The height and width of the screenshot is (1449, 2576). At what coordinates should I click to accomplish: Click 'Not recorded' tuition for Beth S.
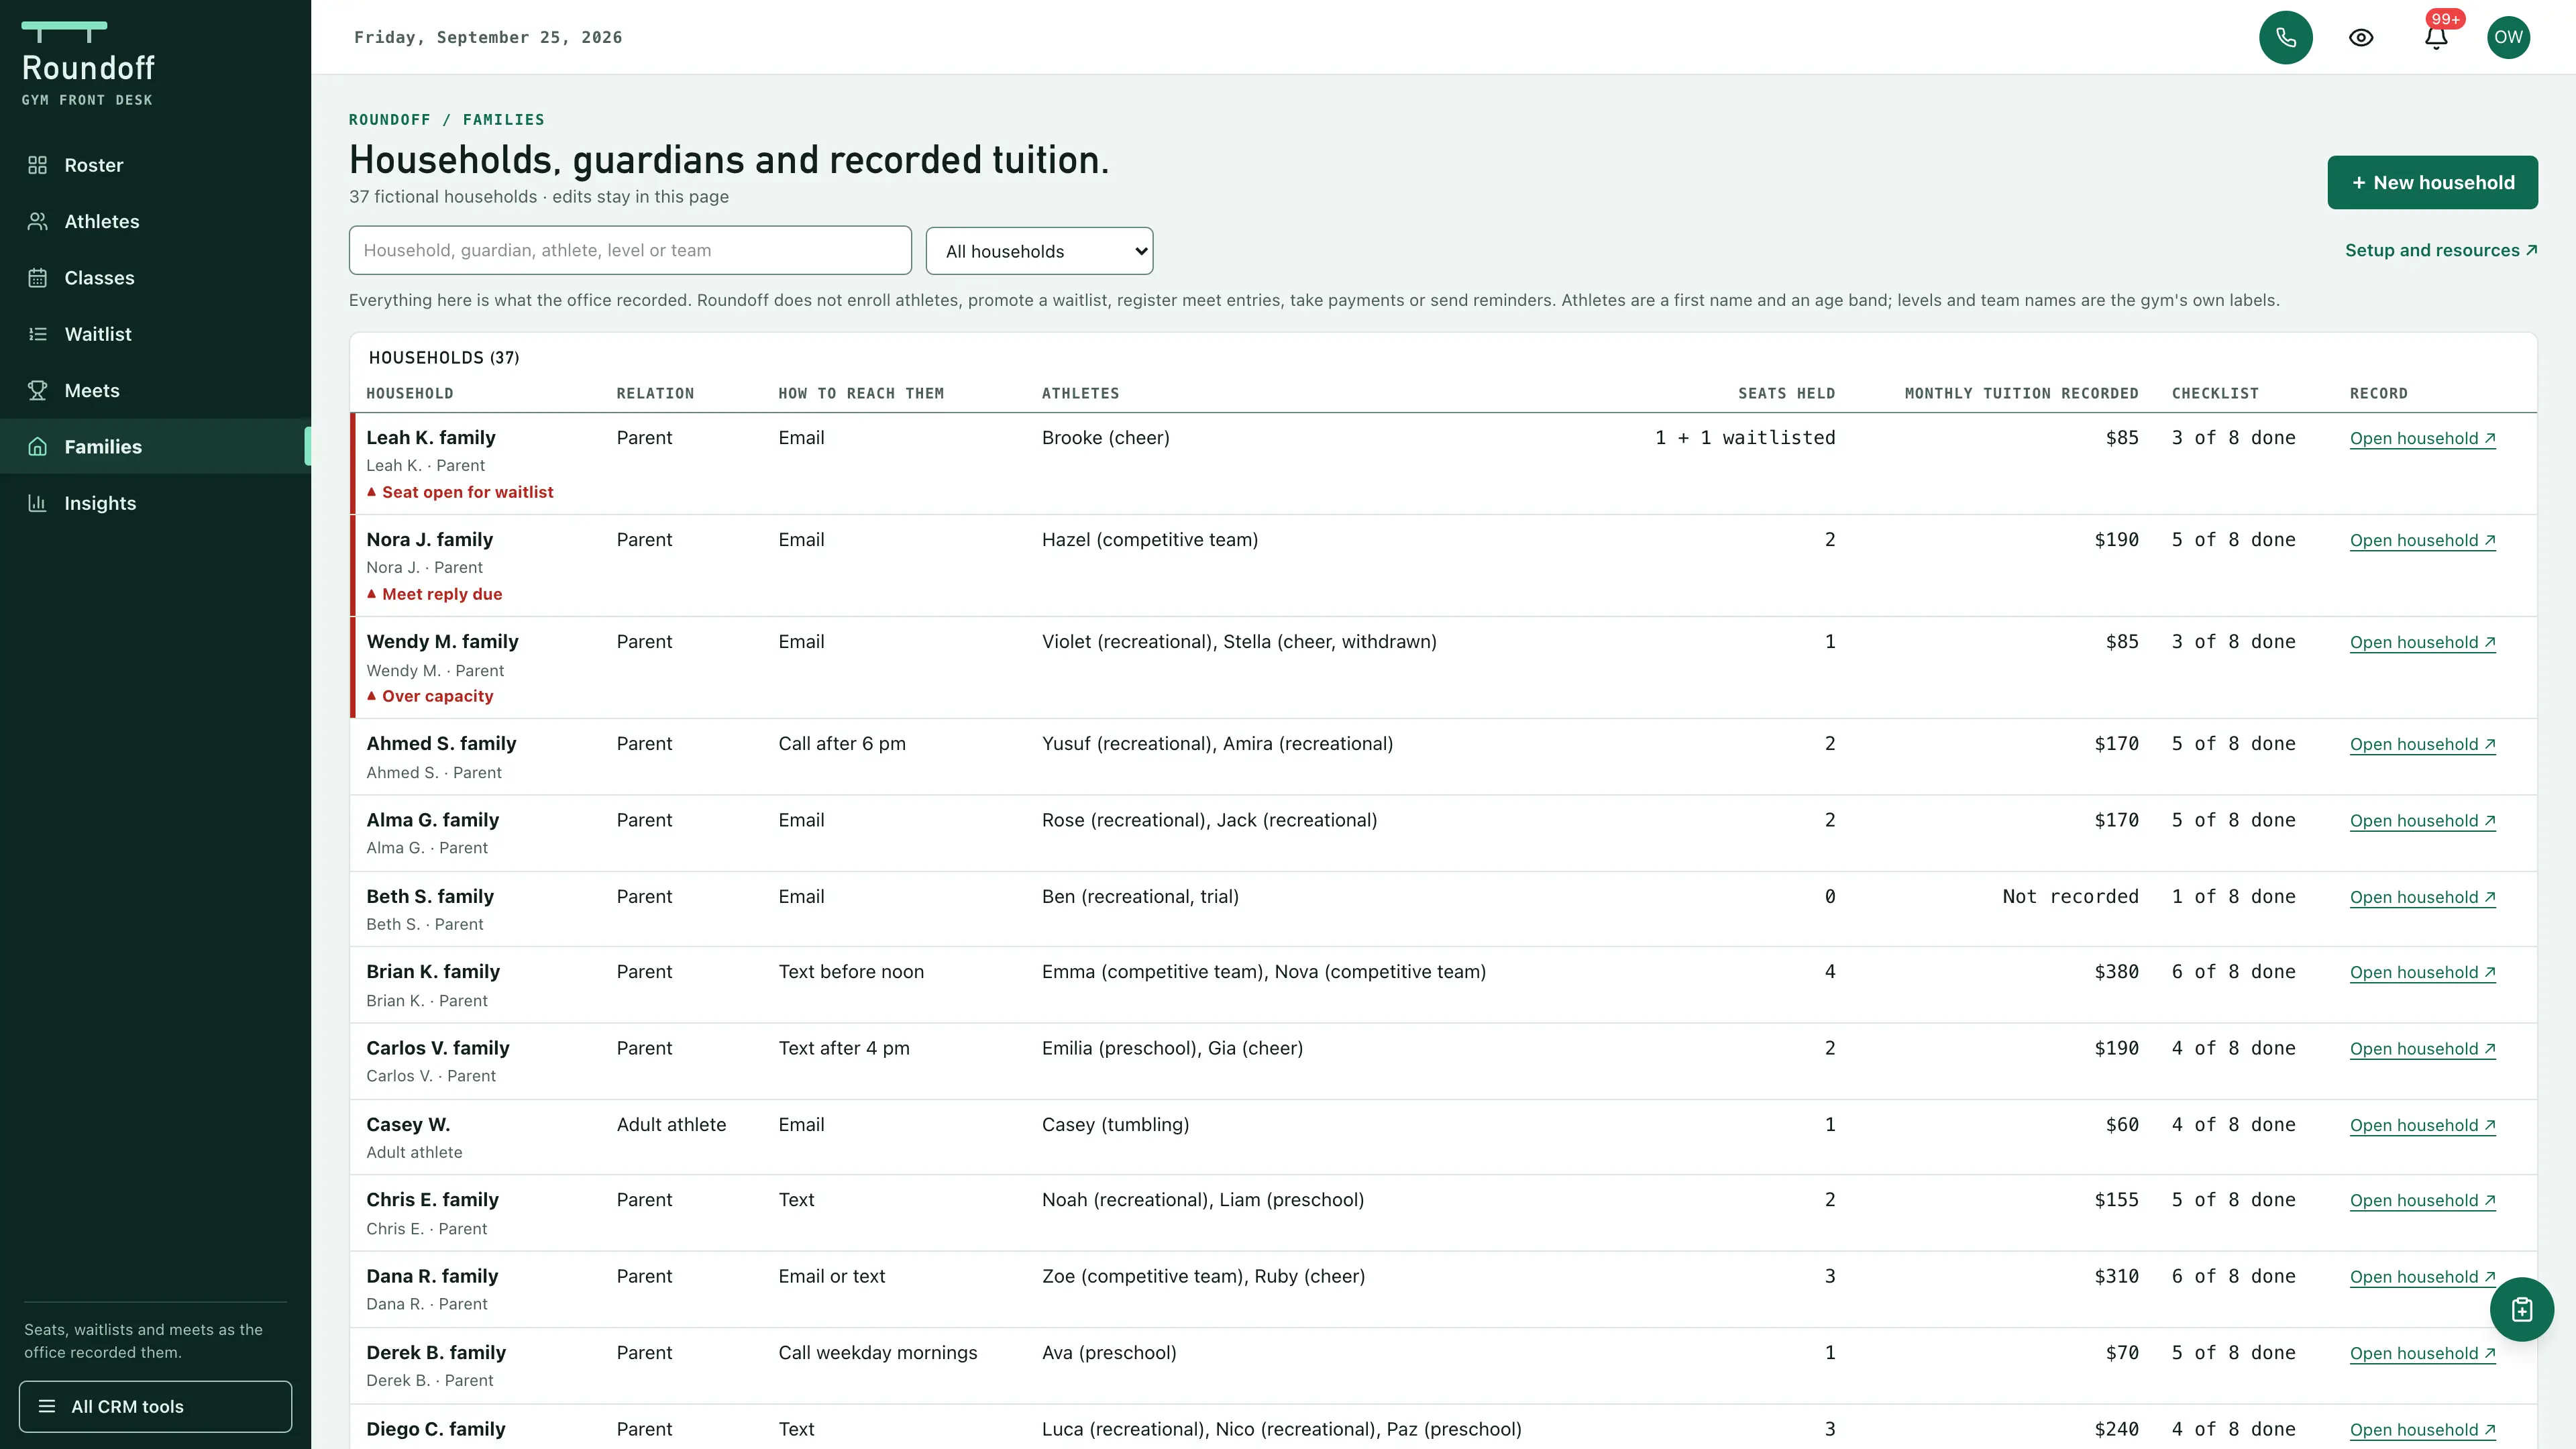click(2070, 896)
